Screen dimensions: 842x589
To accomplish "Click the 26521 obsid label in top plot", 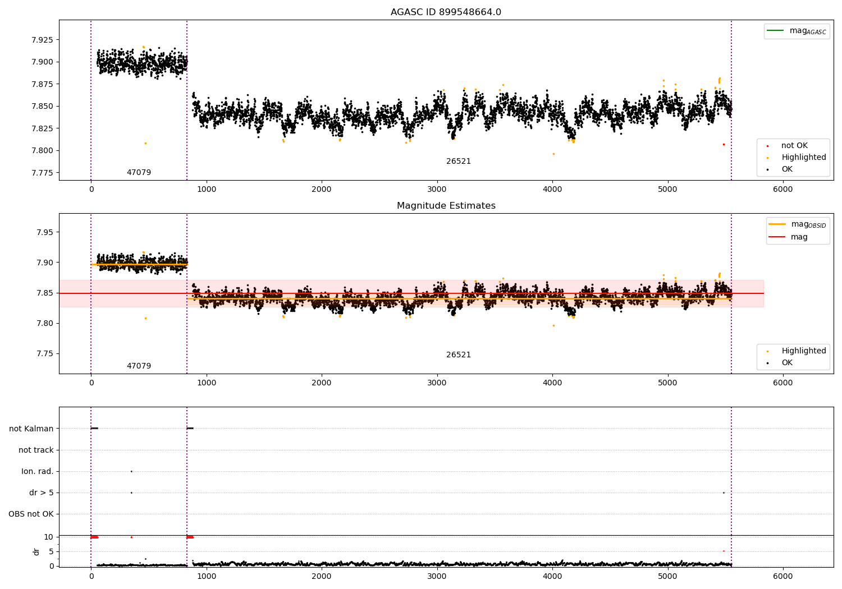I will point(459,162).
